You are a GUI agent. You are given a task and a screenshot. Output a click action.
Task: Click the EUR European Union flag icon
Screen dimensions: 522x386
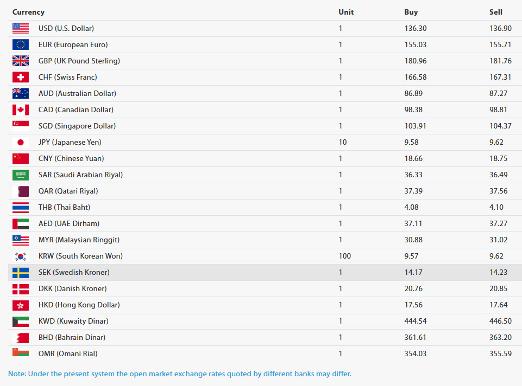(x=20, y=44)
